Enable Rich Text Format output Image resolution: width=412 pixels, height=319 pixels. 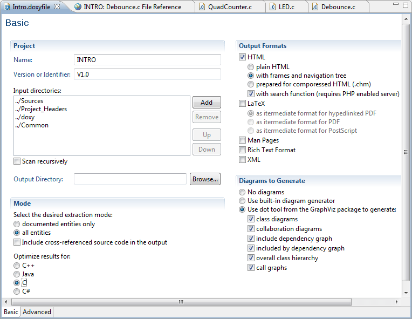point(242,150)
